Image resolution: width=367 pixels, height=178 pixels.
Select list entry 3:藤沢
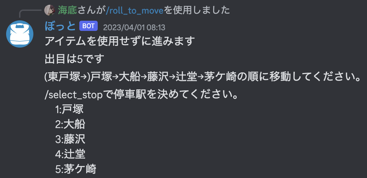(70, 139)
